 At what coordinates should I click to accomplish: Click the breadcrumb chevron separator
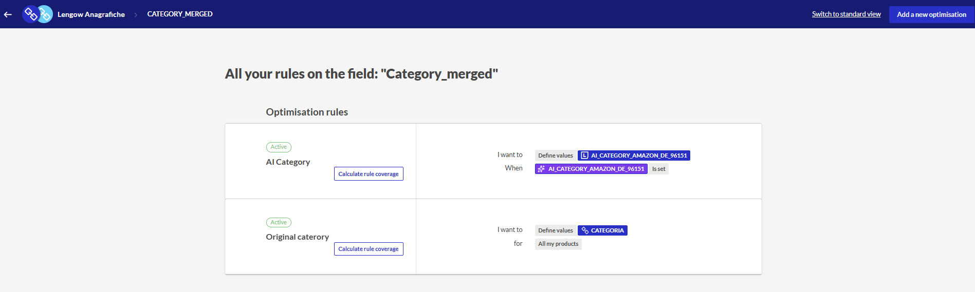136,15
